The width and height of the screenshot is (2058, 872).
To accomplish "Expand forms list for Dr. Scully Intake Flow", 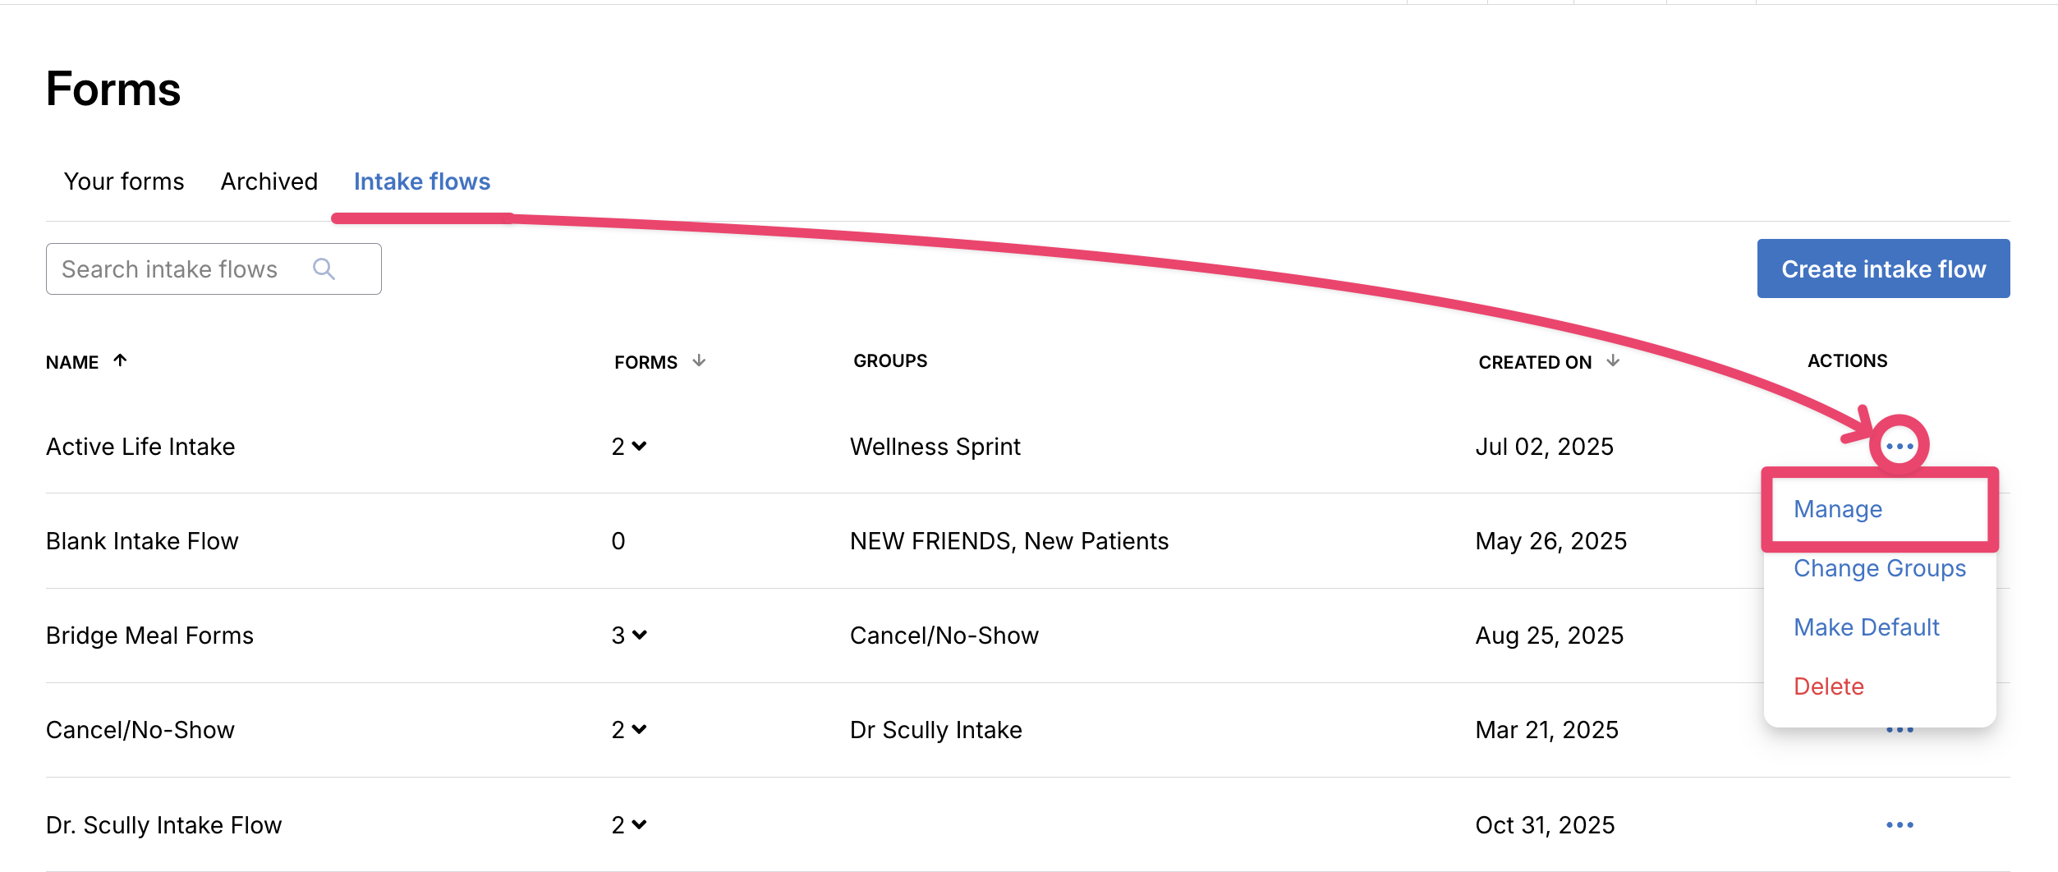I will tap(639, 824).
